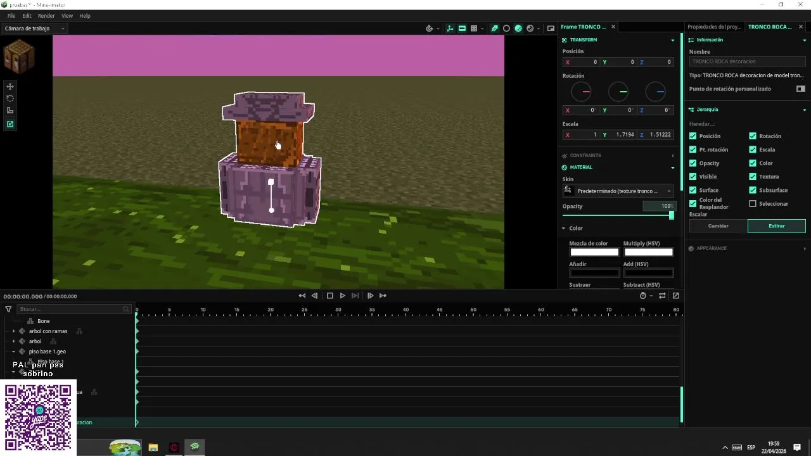The image size is (811, 456).
Task: Switch to shaded view mode
Action: (x=518, y=28)
